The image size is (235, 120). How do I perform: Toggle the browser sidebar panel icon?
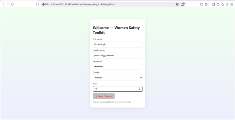213,4
